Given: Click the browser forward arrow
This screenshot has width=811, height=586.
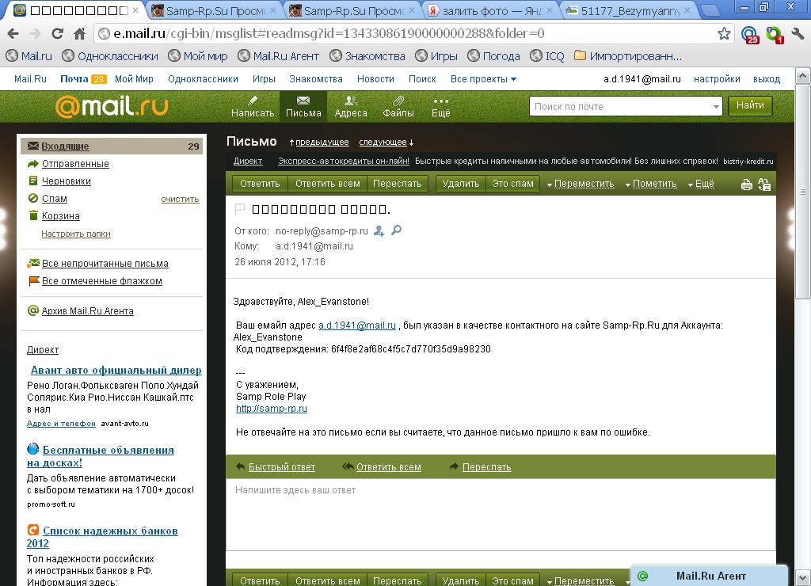Looking at the screenshot, I should click(35, 33).
